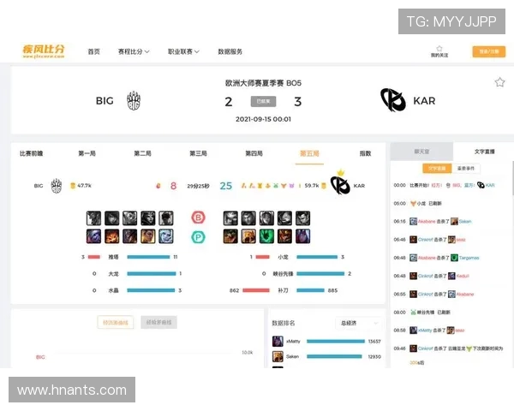Screen dimensions: 514x411
Task: Click the gray 已结束 status badge
Action: click(263, 101)
